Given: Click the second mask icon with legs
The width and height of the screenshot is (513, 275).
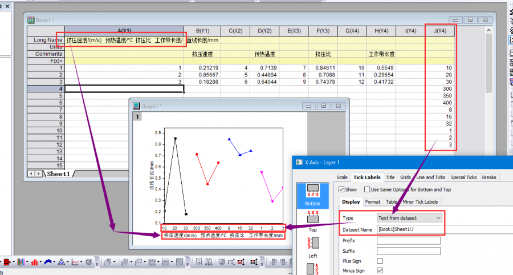Looking at the screenshot, I should coord(209,262).
